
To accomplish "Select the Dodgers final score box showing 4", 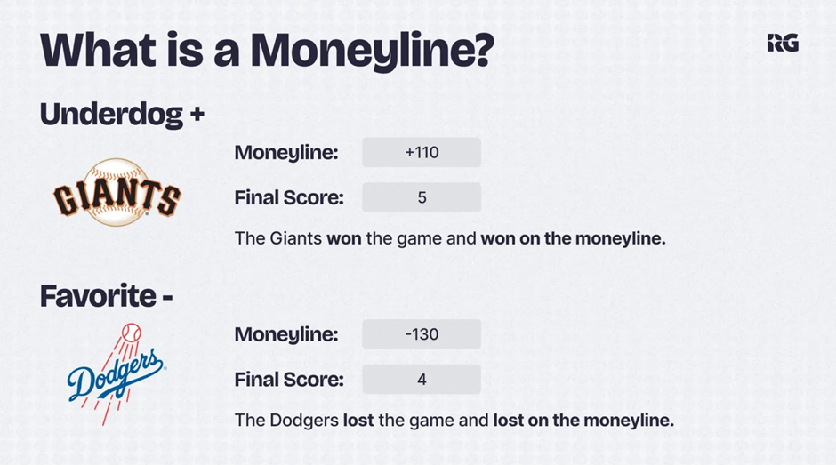I will [x=422, y=380].
